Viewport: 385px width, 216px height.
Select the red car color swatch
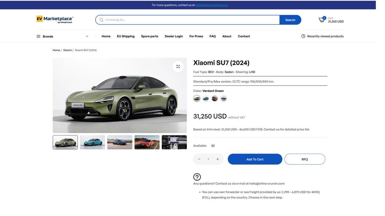click(x=215, y=98)
